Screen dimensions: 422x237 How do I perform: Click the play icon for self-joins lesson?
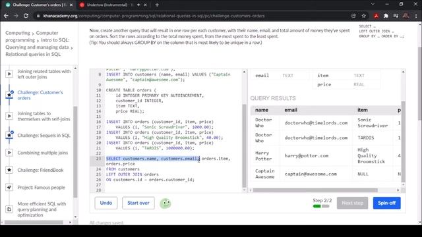click(x=9, y=116)
